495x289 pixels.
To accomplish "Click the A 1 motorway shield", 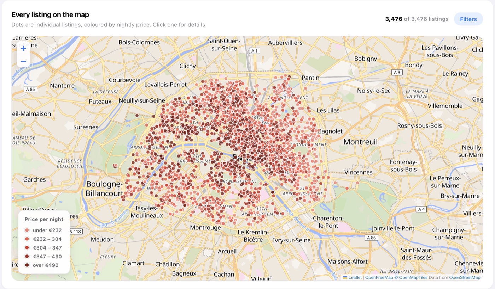I will point(255,51).
